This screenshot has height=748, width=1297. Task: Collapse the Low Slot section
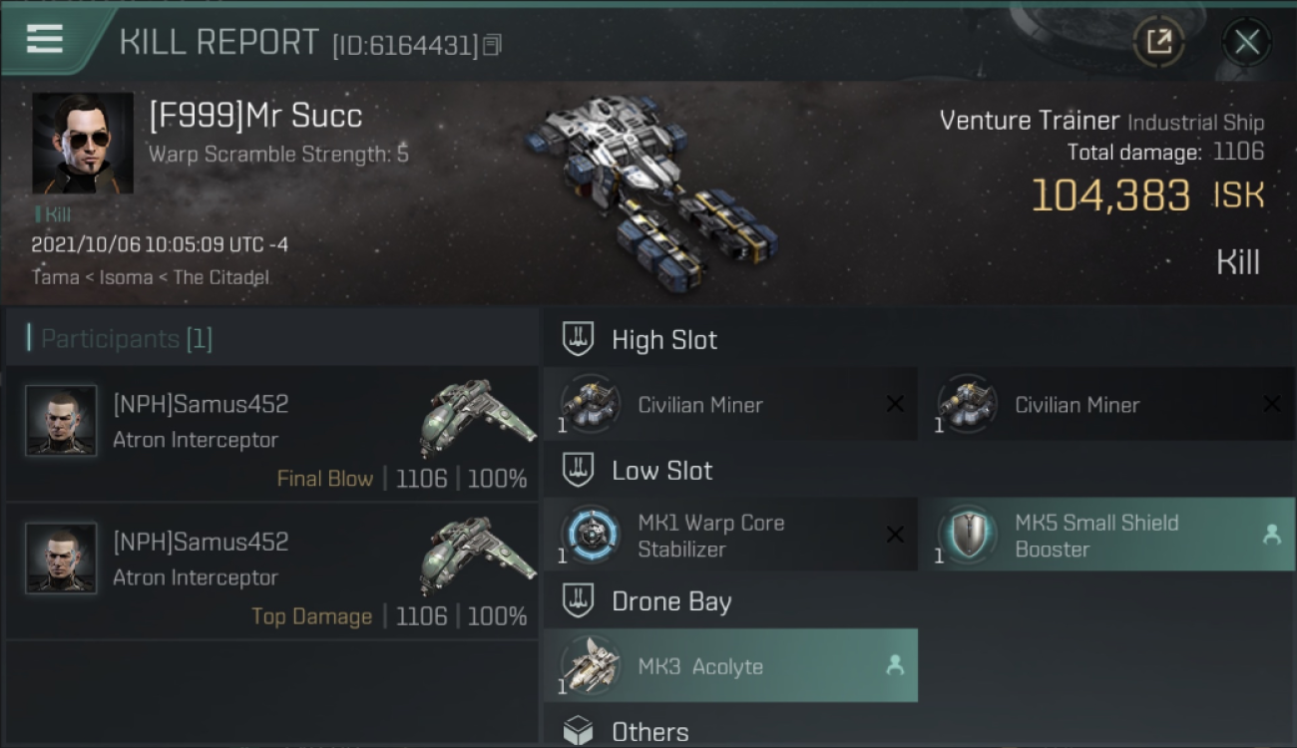(x=661, y=471)
